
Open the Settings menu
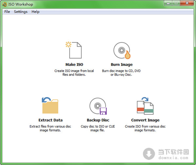tap(21, 12)
